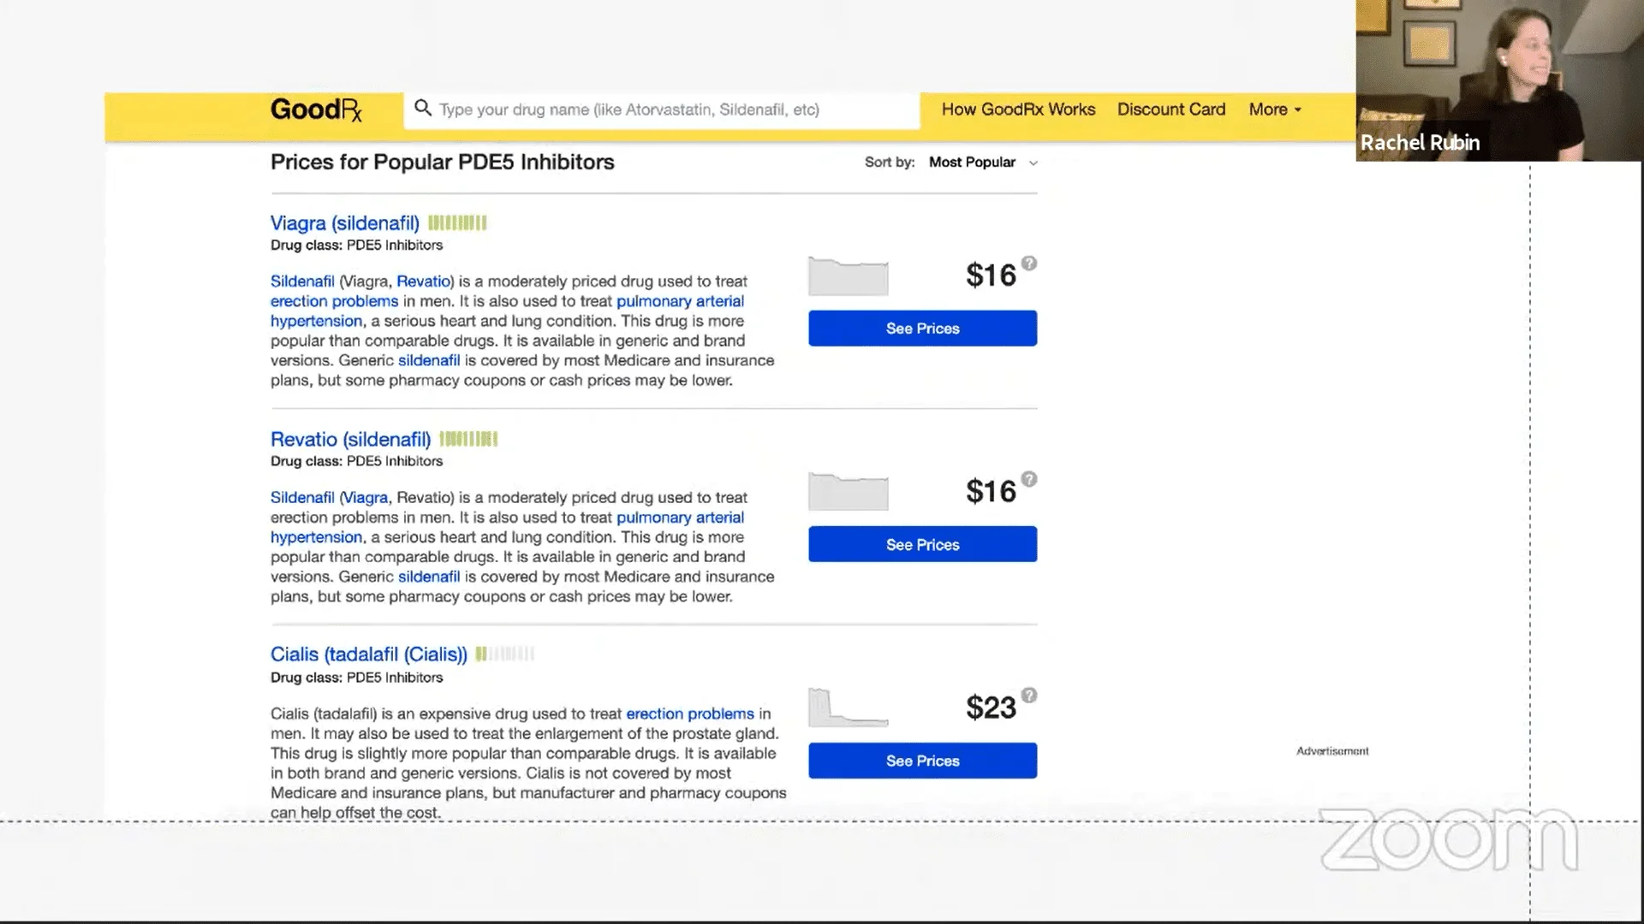Image resolution: width=1644 pixels, height=924 pixels.
Task: Click the help icon next to Cialis $23
Action: (x=1029, y=696)
